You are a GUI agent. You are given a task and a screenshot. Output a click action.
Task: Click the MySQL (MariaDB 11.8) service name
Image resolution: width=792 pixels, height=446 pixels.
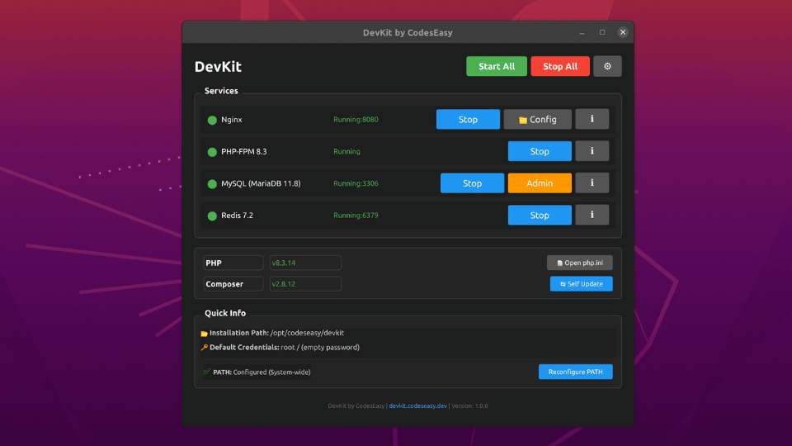click(261, 183)
